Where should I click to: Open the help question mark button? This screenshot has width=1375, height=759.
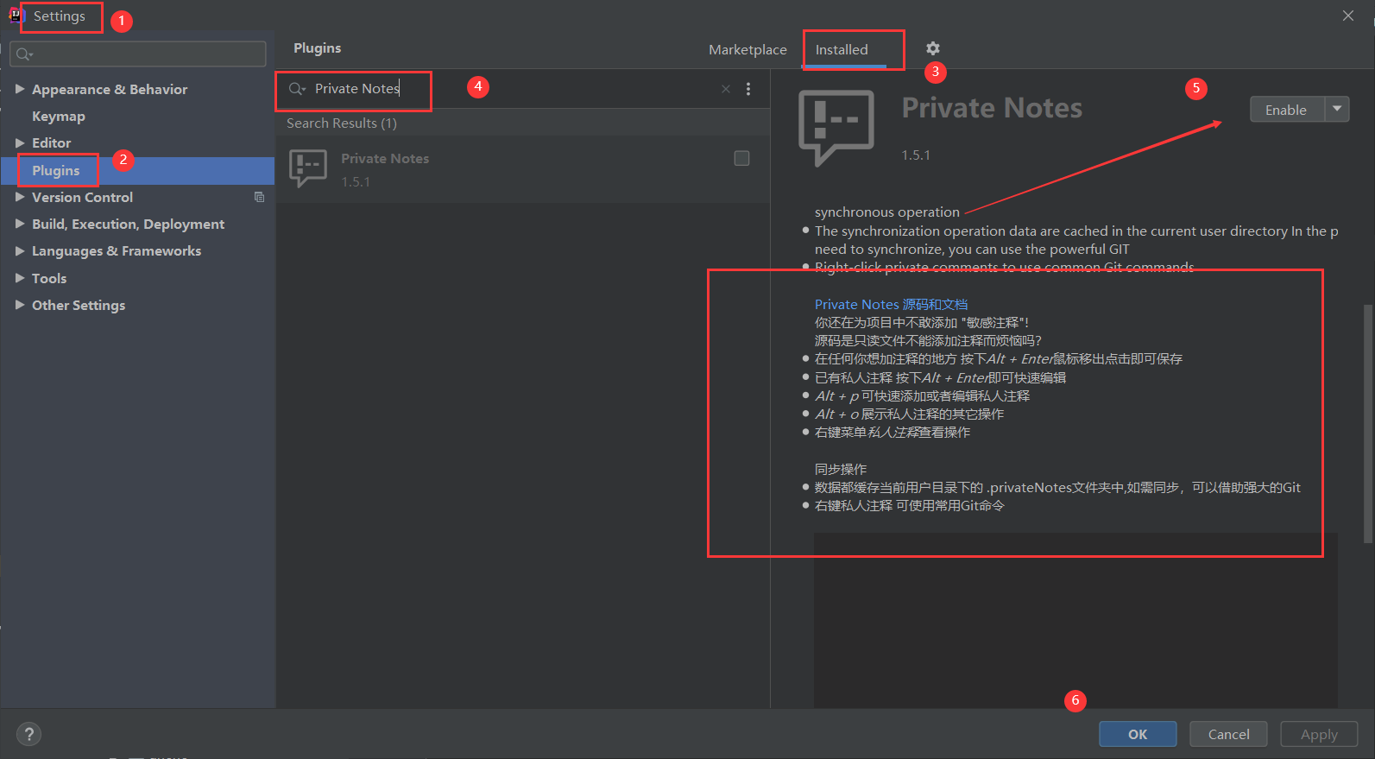point(28,734)
